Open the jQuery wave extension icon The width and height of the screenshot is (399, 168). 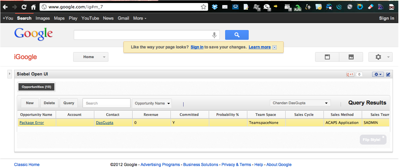[339, 7]
